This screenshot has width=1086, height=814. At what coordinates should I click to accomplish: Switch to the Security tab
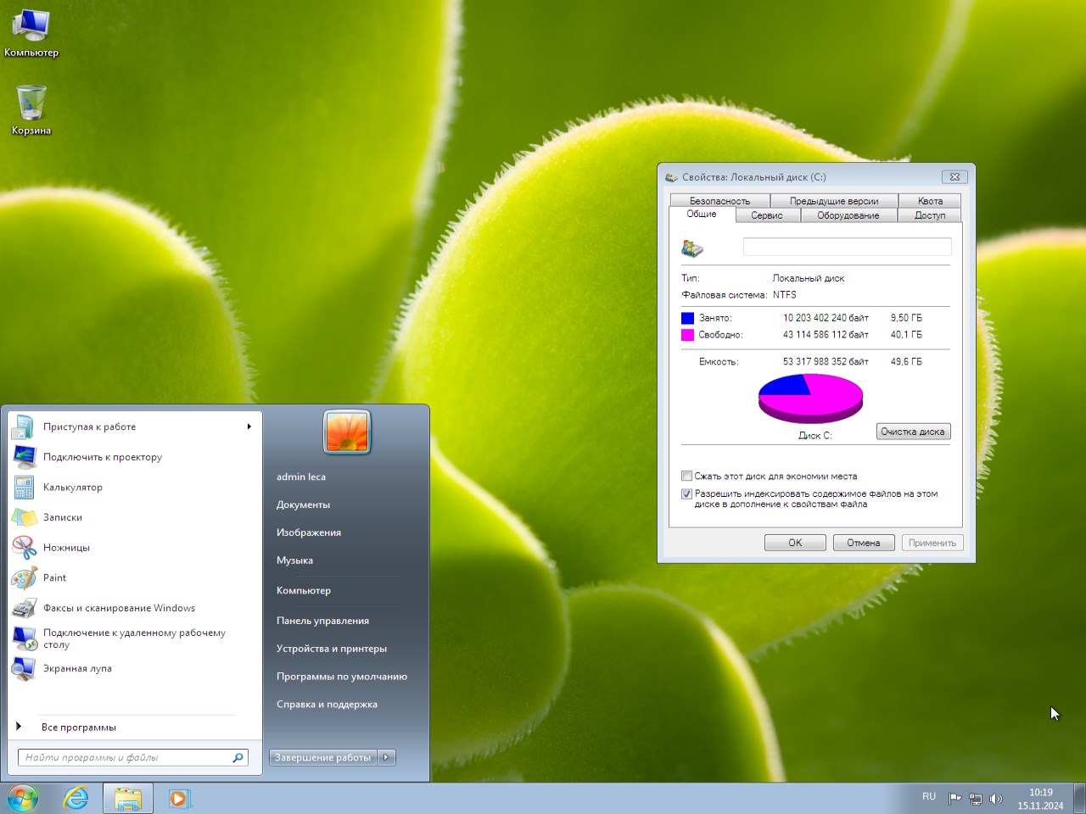coord(719,201)
